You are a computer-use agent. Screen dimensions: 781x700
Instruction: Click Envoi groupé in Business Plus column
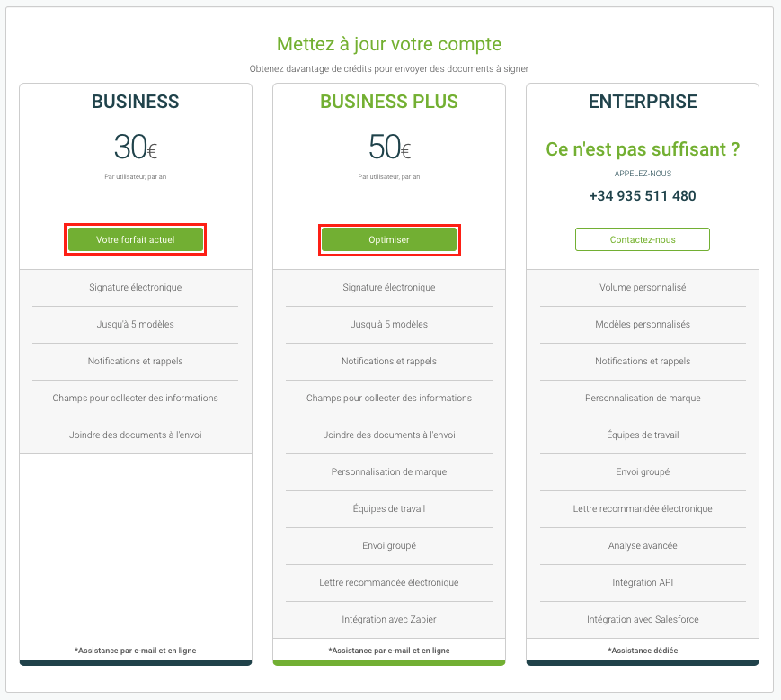point(389,546)
